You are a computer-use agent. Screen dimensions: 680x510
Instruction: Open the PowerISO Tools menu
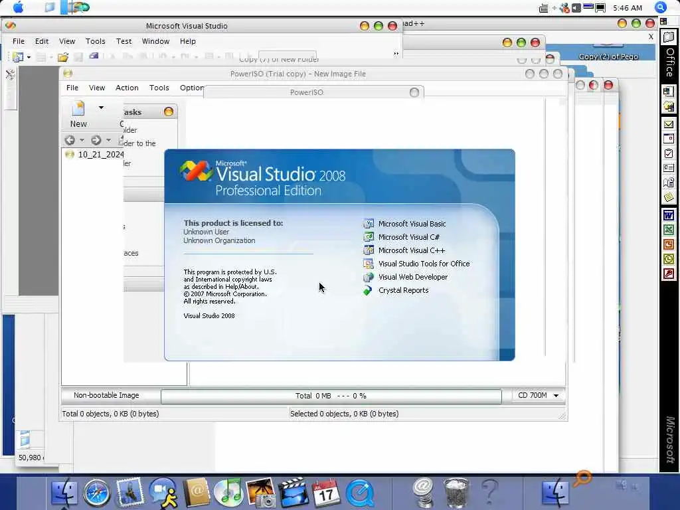point(159,88)
